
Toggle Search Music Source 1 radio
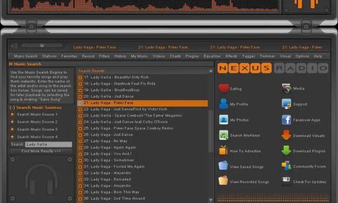pyautogui.click(x=12, y=114)
